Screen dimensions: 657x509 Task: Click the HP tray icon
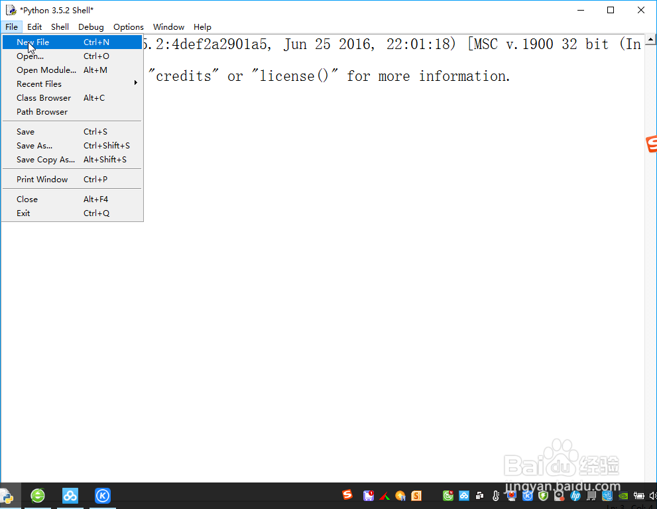tap(575, 496)
